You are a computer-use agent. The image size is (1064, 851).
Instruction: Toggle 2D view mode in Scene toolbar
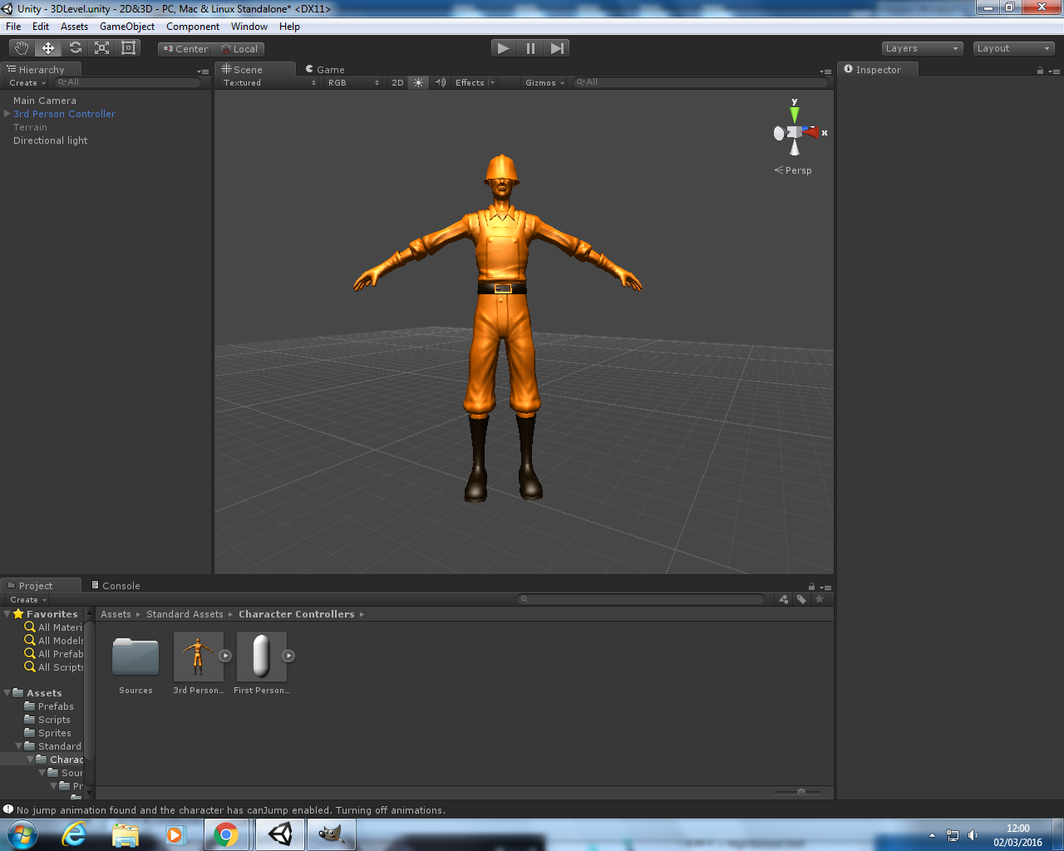click(397, 82)
